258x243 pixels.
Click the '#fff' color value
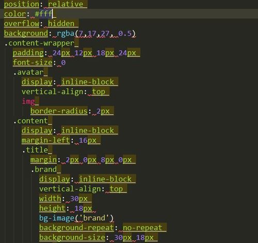coord(43,13)
